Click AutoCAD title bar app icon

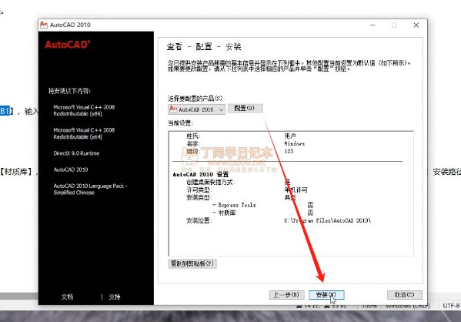tap(44, 25)
